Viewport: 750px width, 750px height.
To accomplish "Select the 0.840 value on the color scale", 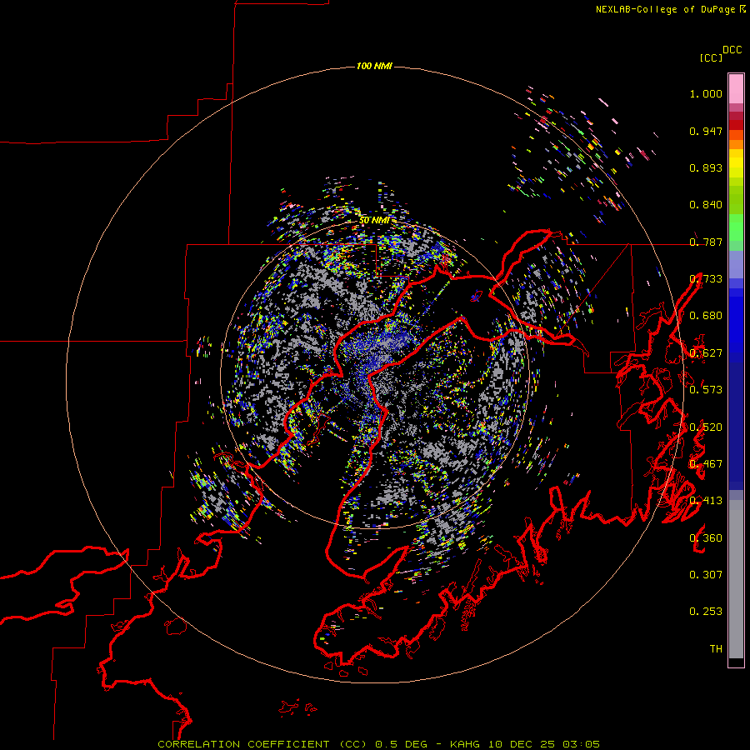I will click(706, 205).
